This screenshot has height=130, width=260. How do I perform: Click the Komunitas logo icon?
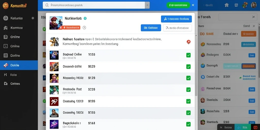coord(6,6)
